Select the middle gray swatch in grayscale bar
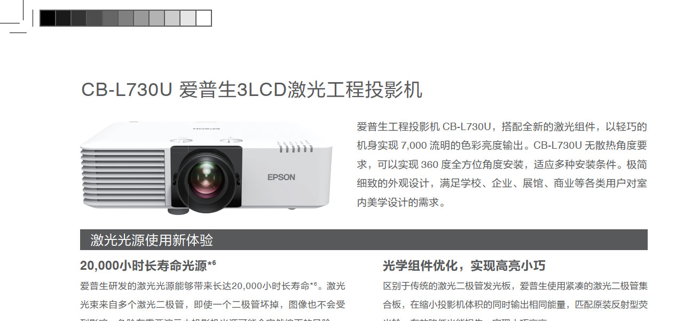 [125, 18]
